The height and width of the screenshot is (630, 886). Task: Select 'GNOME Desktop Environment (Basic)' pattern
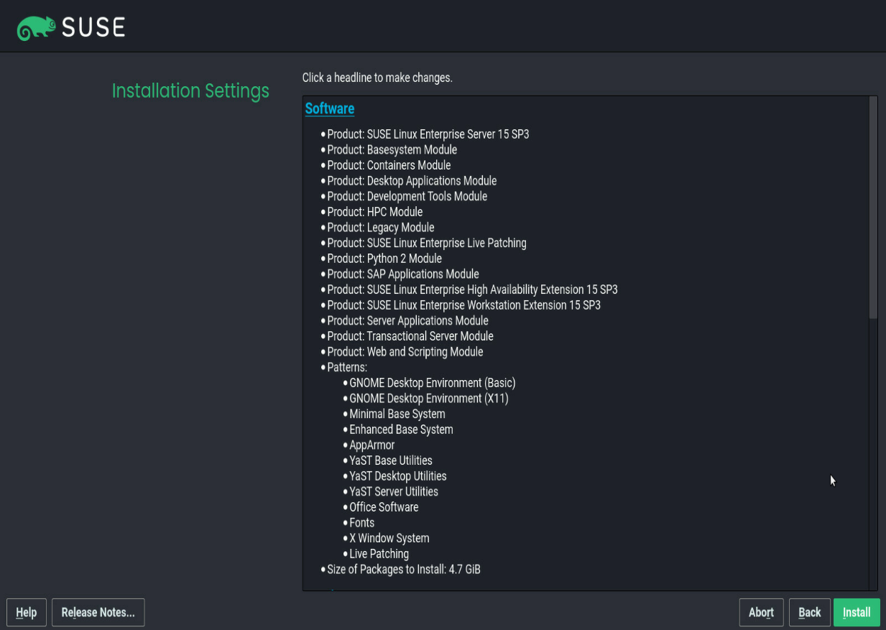(x=433, y=383)
